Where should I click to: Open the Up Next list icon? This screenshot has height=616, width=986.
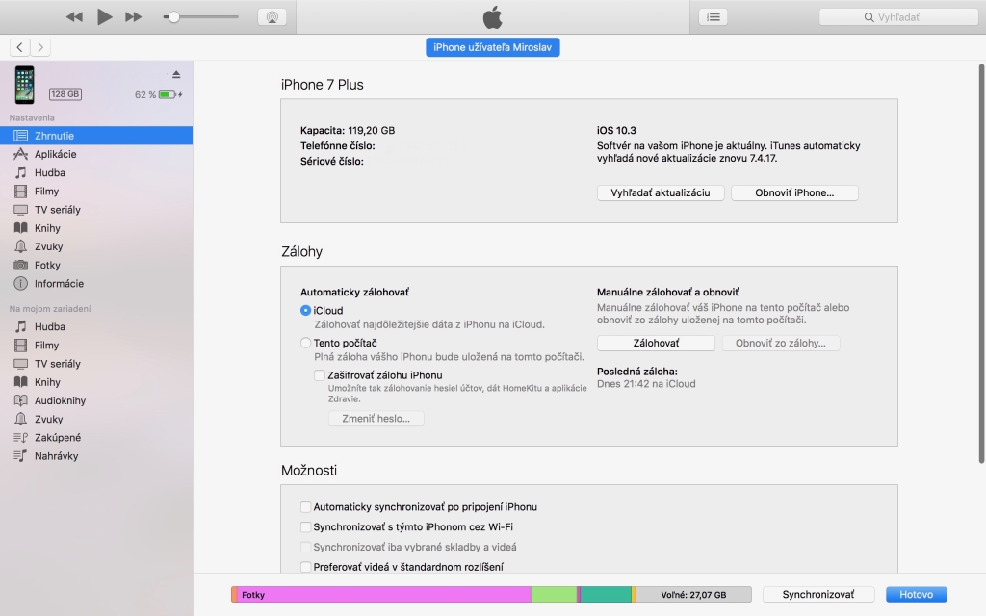713,16
